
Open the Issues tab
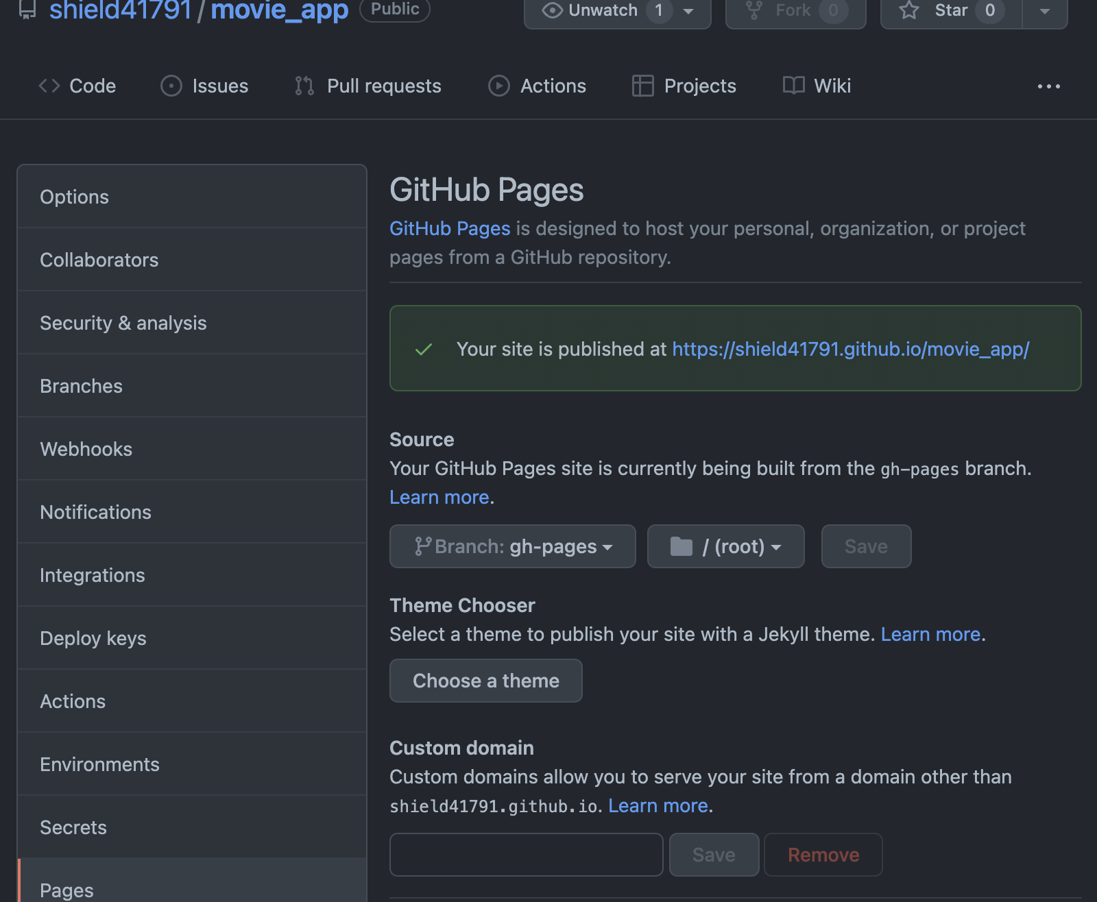click(x=204, y=86)
